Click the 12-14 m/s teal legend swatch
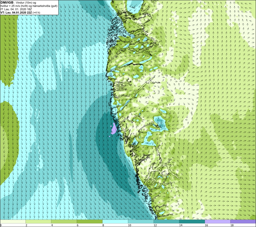256x227 pixels. click(x=166, y=221)
